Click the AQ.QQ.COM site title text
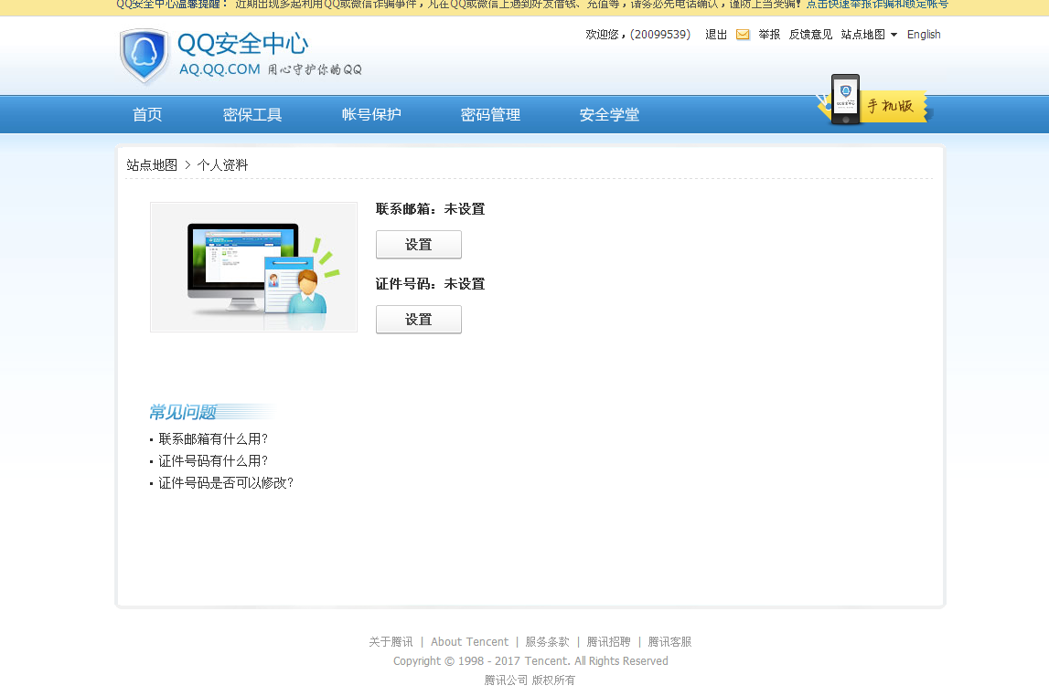The image size is (1049, 696). (219, 69)
